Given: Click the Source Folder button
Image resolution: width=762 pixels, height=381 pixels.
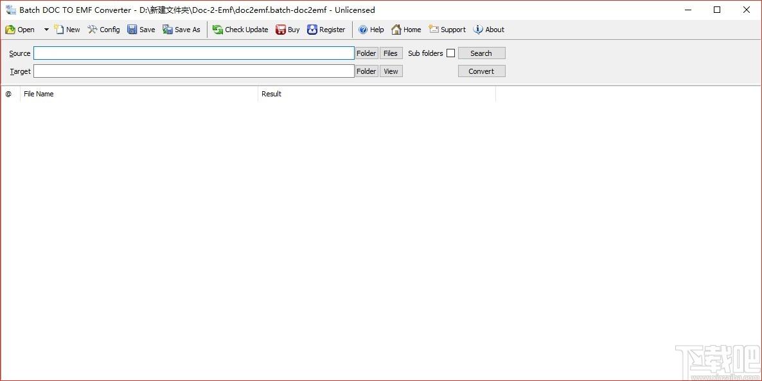Looking at the screenshot, I should (366, 53).
